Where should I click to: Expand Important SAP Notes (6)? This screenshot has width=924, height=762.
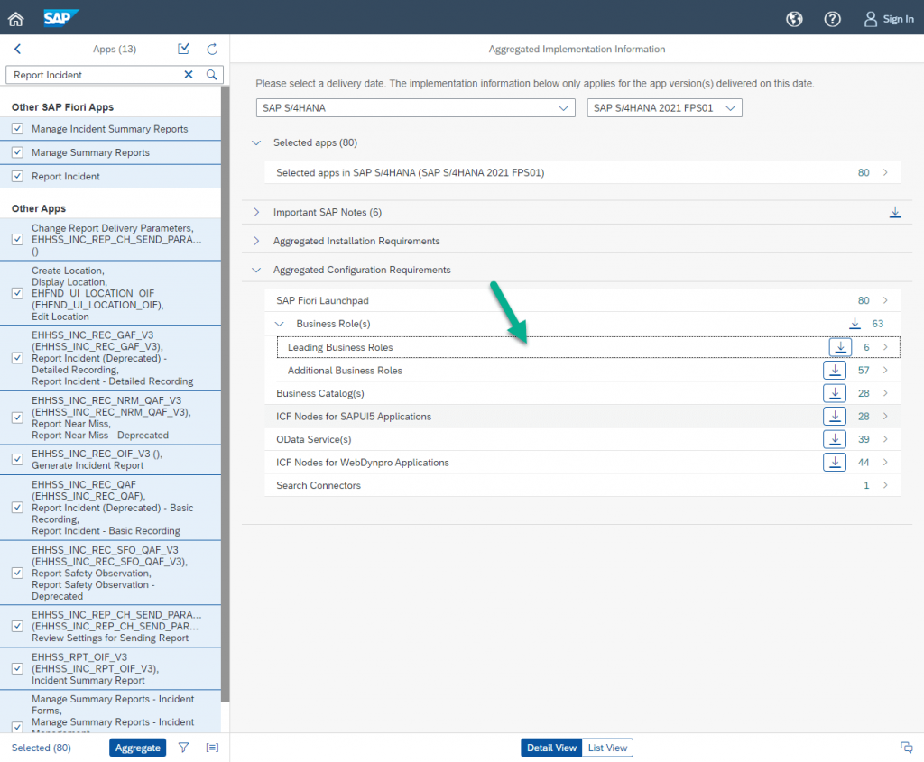(x=256, y=212)
